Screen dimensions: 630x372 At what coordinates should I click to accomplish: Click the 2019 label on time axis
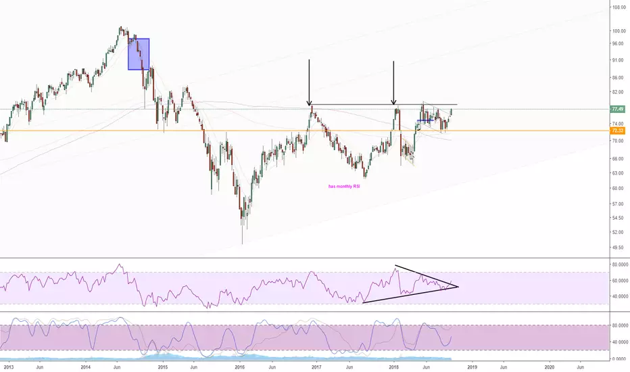coord(472,367)
